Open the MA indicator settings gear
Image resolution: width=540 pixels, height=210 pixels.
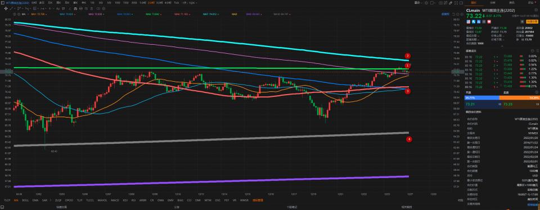pos(14,15)
